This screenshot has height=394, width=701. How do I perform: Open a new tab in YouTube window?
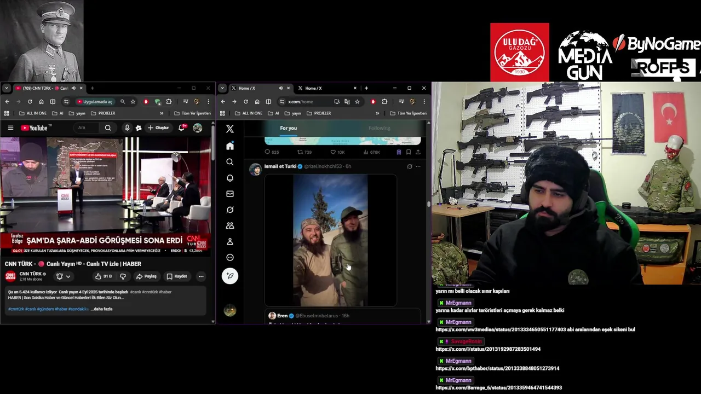(92, 88)
